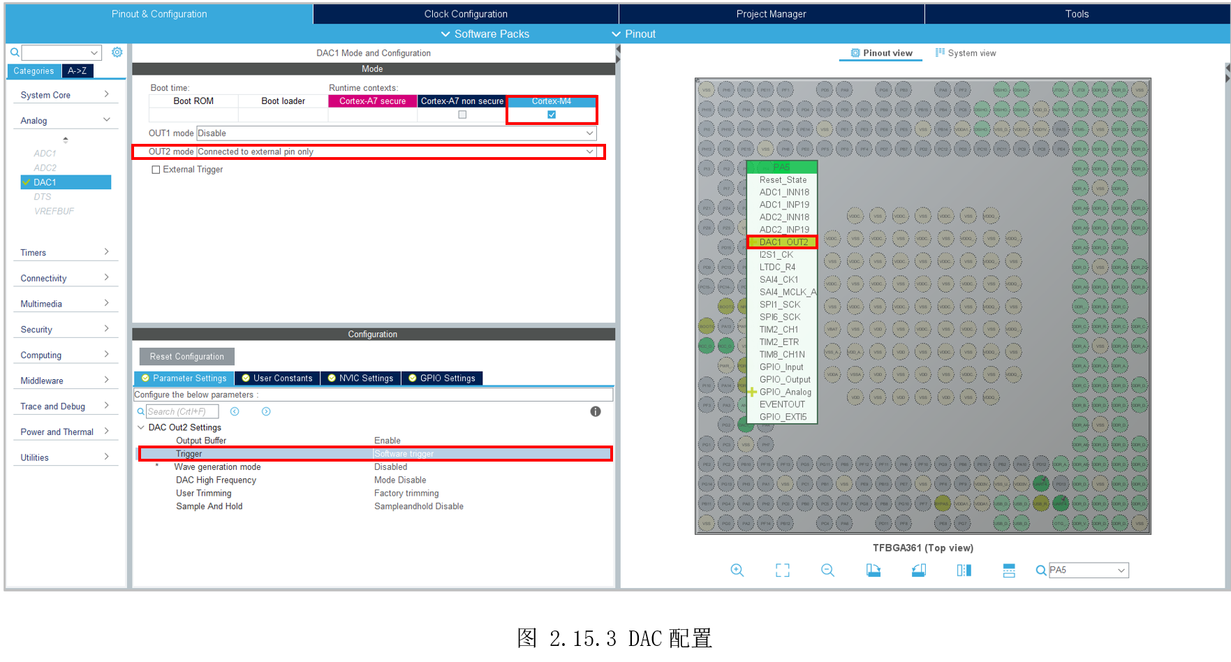Image resolution: width=1231 pixels, height=662 pixels.
Task: Switch to the Clock Configuration tab
Action: coord(466,14)
